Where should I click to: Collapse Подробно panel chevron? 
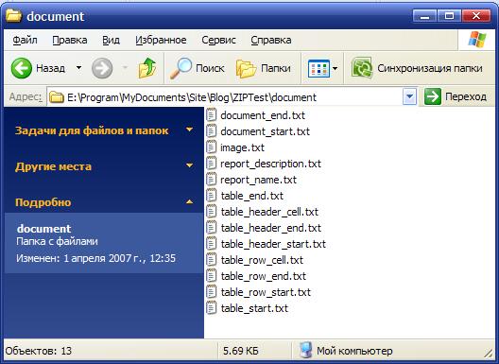pos(189,201)
